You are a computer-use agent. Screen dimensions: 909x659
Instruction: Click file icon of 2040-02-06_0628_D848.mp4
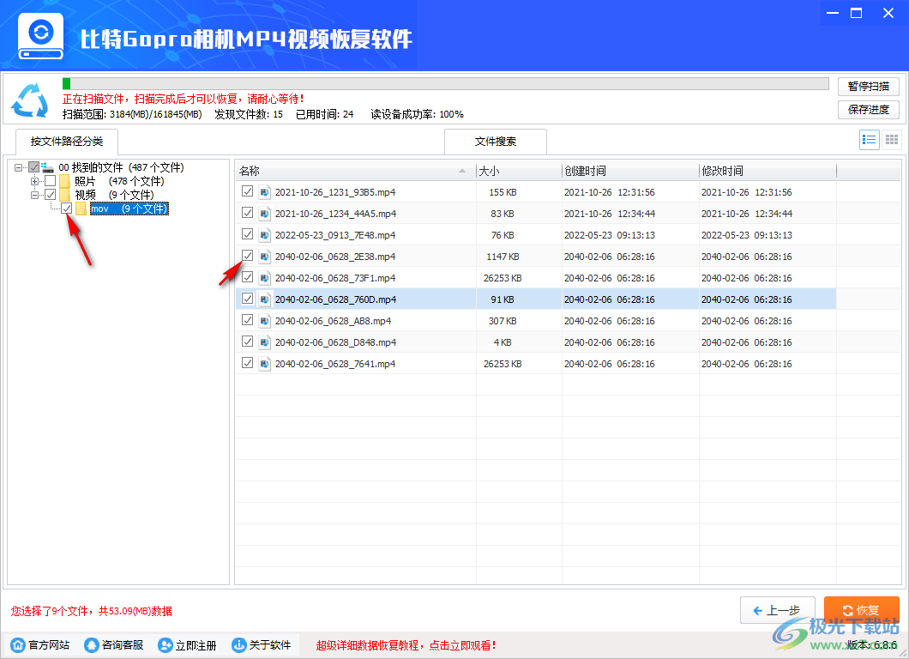coord(264,342)
